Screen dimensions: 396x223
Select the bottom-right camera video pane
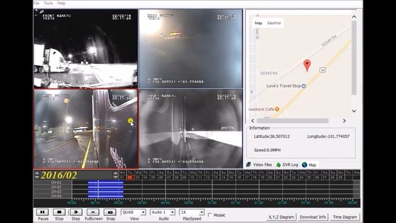click(x=191, y=129)
